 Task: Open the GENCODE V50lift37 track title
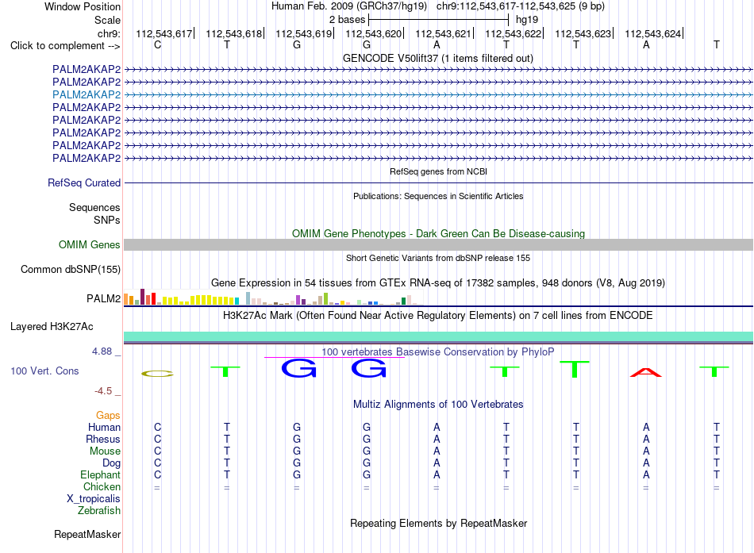click(438, 58)
